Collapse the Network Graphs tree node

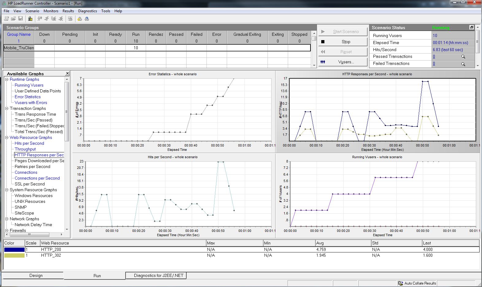(7, 219)
